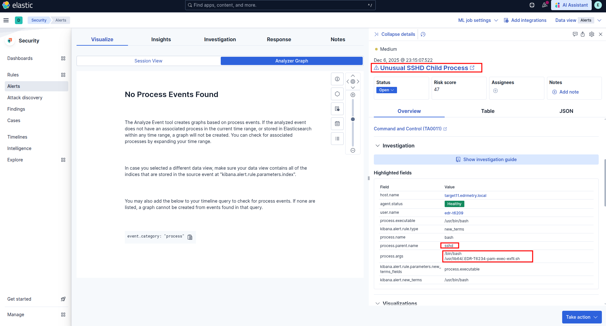Switch to the Insights tab
Image resolution: width=606 pixels, height=326 pixels.
161,39
